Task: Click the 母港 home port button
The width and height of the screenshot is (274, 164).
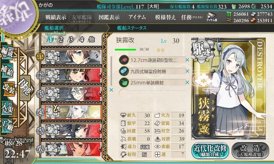Action: coord(25,88)
